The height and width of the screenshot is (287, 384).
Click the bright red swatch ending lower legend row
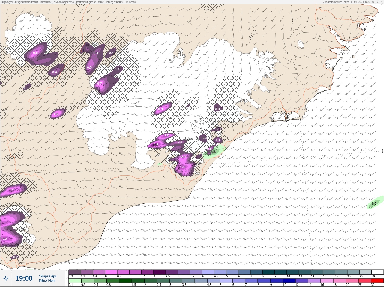pos(377,281)
